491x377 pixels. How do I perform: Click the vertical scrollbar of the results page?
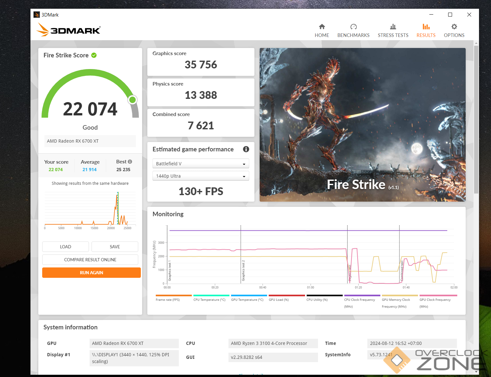pyautogui.click(x=476, y=120)
